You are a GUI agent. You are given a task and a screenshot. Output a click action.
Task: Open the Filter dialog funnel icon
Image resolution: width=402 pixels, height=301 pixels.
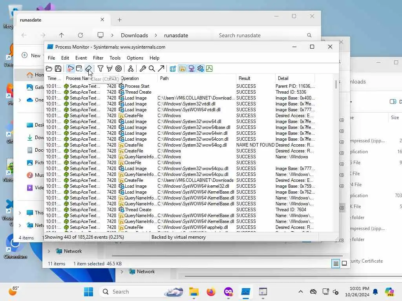pyautogui.click(x=100, y=69)
